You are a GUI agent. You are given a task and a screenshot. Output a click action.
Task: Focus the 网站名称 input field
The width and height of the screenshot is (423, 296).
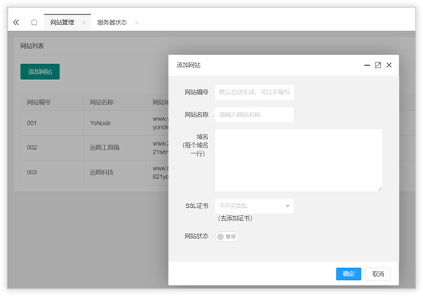tap(255, 115)
